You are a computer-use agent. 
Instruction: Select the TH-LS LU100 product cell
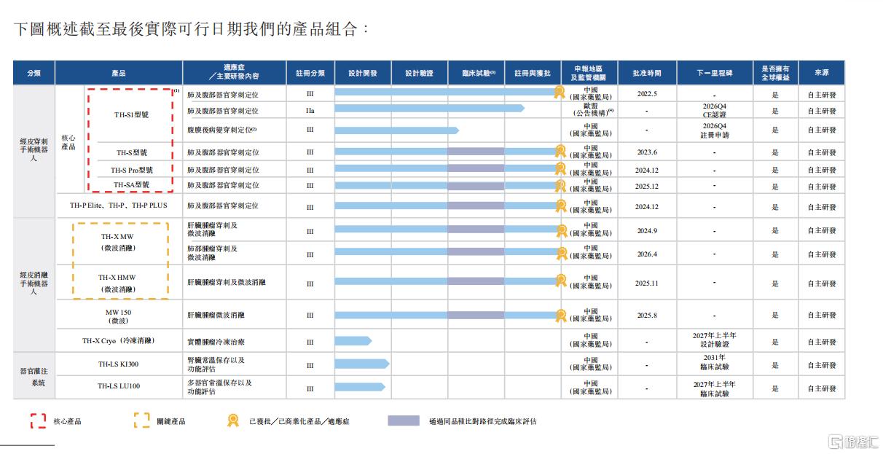click(119, 385)
